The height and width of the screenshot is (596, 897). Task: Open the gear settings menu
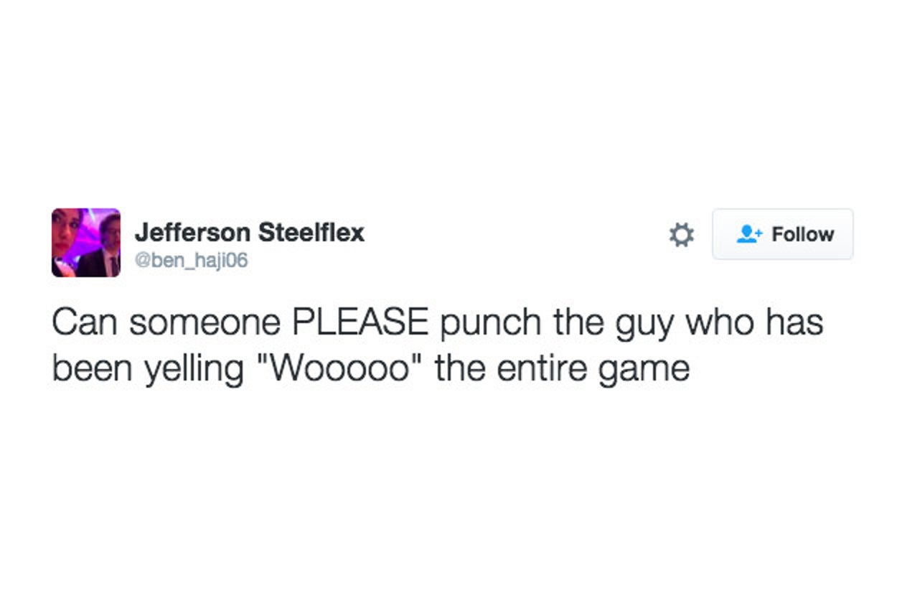tap(681, 235)
